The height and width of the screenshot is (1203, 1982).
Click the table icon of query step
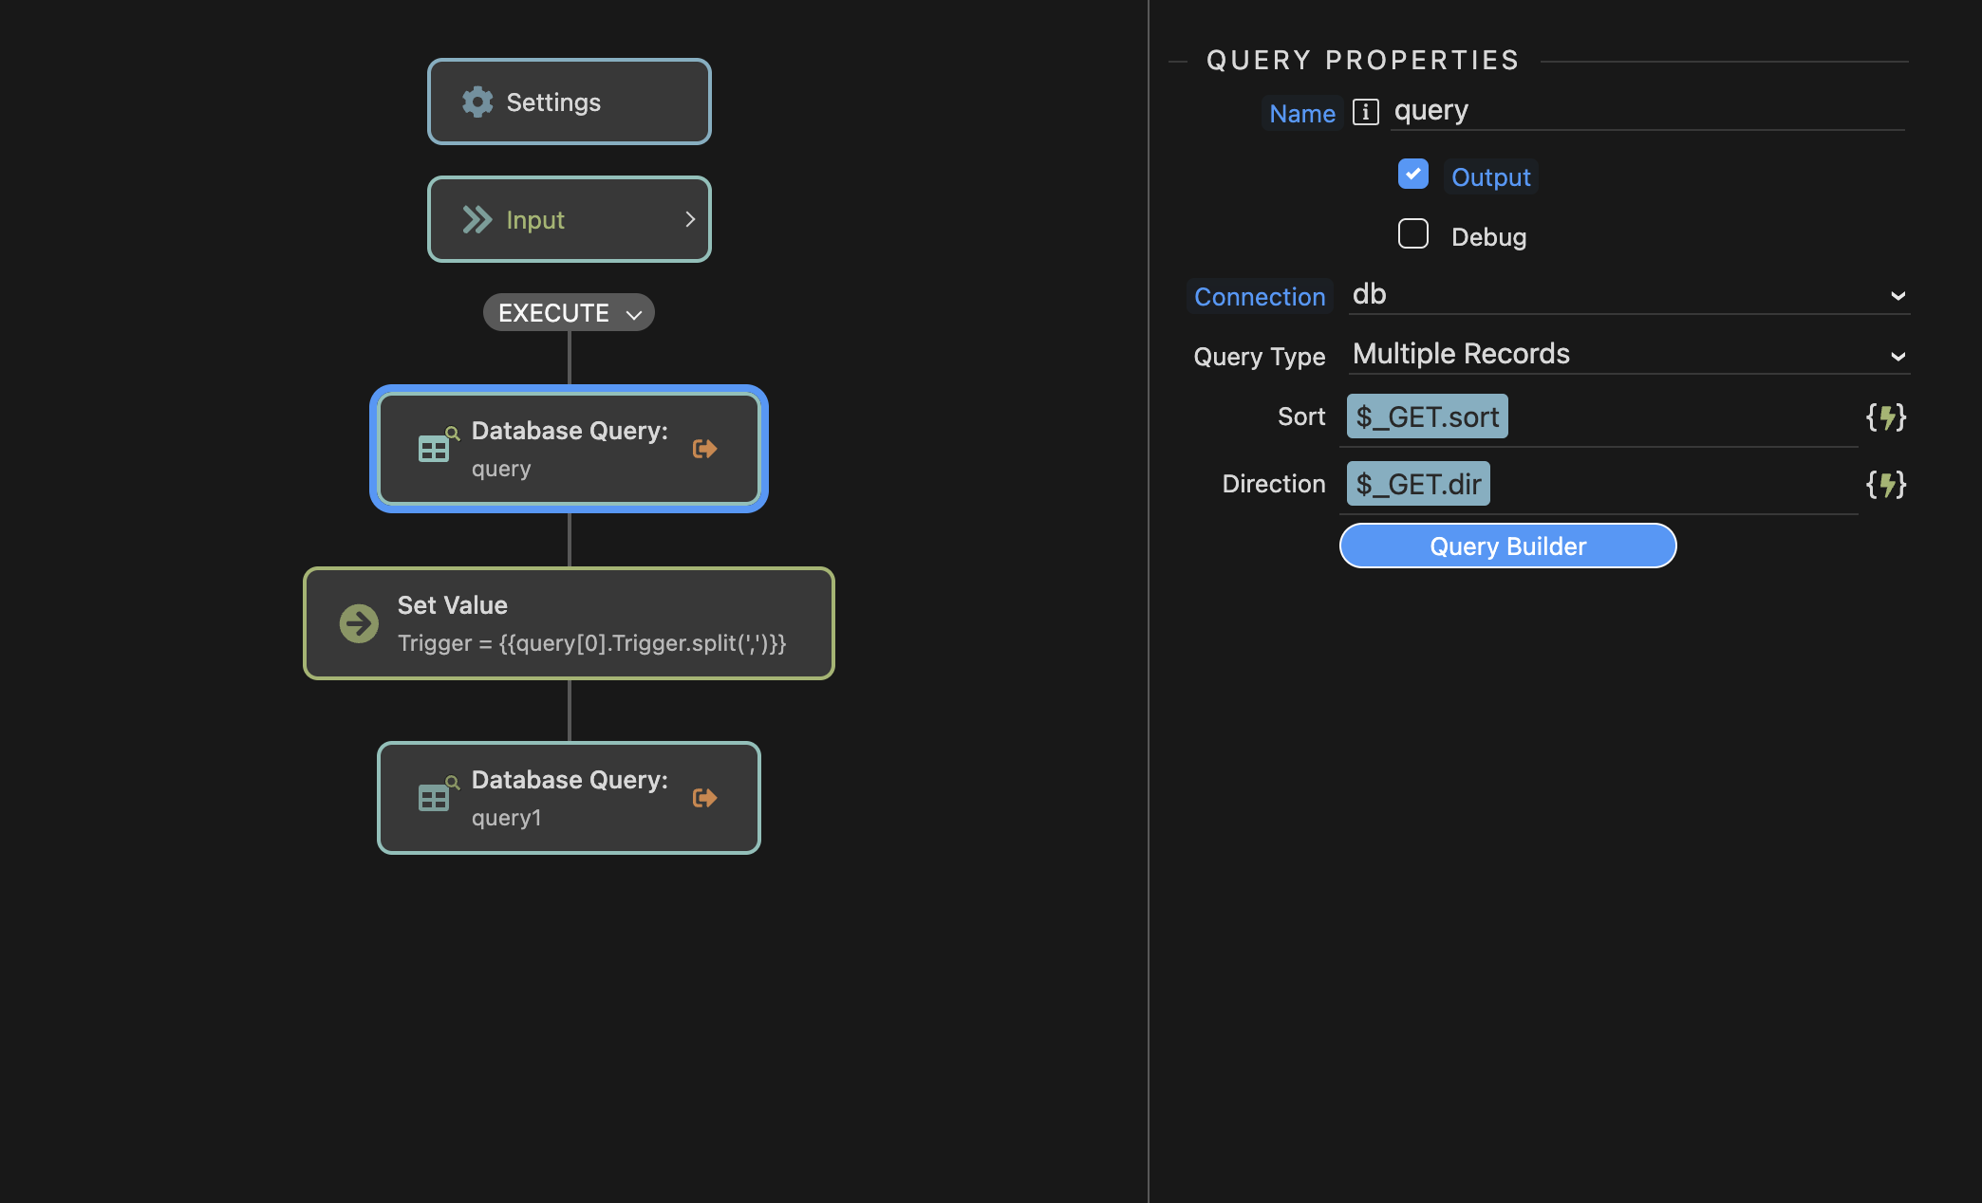[438, 446]
